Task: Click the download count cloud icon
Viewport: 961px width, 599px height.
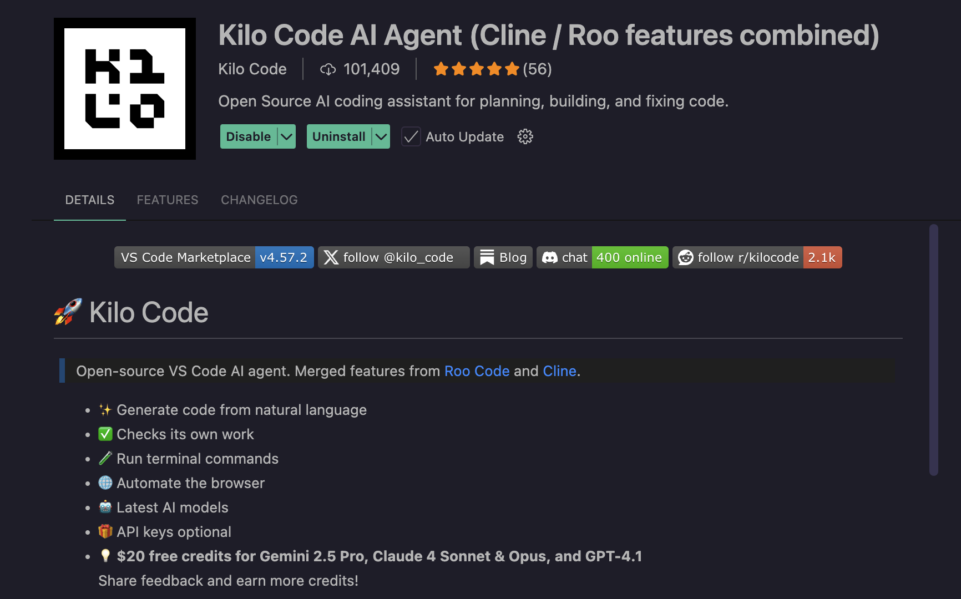Action: click(328, 69)
